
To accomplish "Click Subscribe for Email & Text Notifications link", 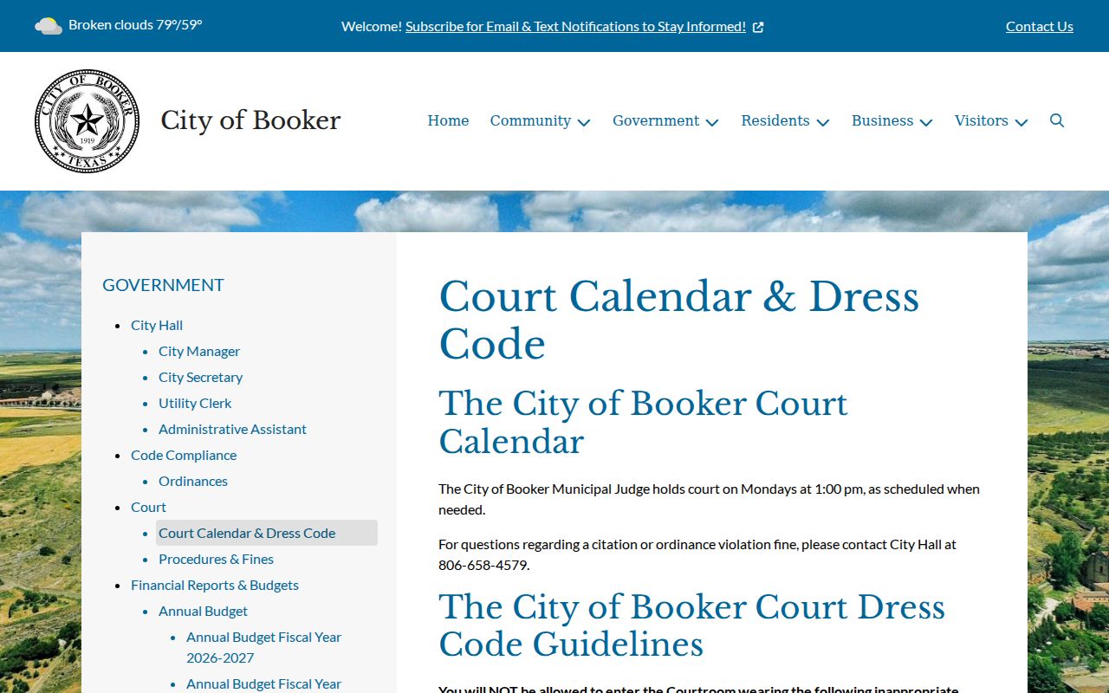I will pyautogui.click(x=575, y=26).
